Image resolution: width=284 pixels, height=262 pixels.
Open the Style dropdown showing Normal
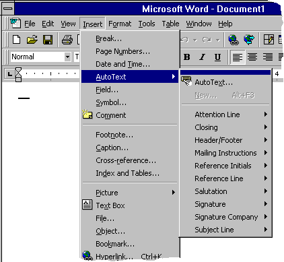coord(67,57)
